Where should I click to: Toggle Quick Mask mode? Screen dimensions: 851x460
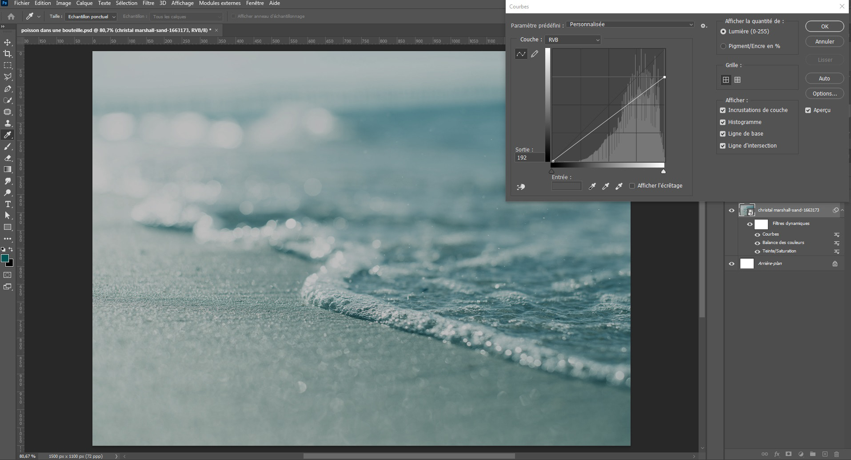coord(8,275)
